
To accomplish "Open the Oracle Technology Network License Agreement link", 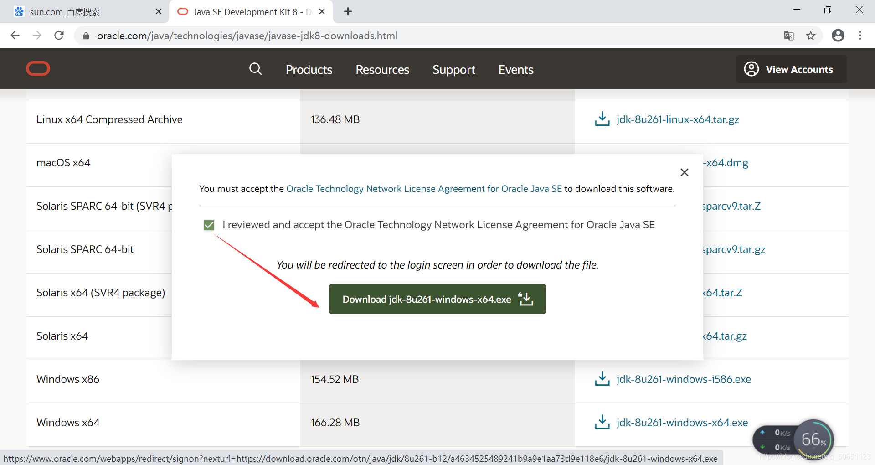I will pos(424,189).
